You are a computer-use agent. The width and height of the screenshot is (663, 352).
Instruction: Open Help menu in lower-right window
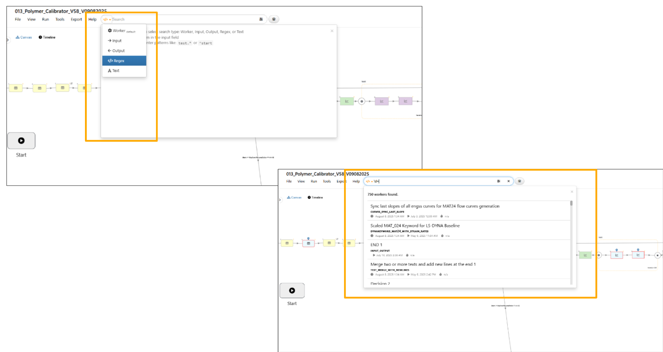(356, 181)
